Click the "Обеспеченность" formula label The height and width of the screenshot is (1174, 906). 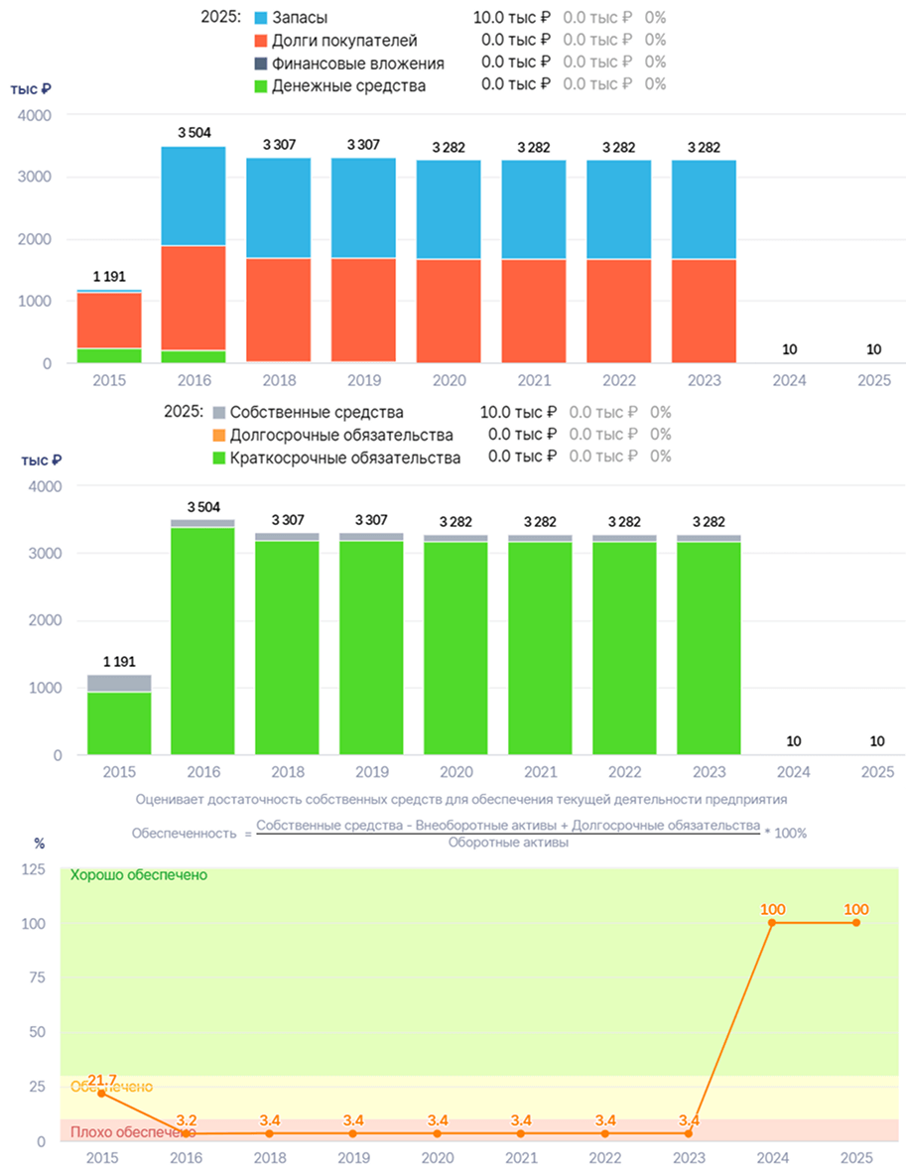click(185, 834)
